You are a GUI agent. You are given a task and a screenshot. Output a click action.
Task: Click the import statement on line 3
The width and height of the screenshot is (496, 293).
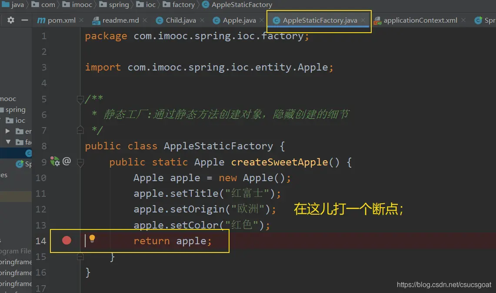tap(209, 67)
